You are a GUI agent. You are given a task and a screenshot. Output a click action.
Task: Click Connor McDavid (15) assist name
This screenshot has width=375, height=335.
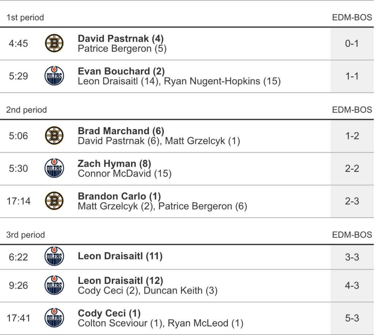pyautogui.click(x=125, y=174)
